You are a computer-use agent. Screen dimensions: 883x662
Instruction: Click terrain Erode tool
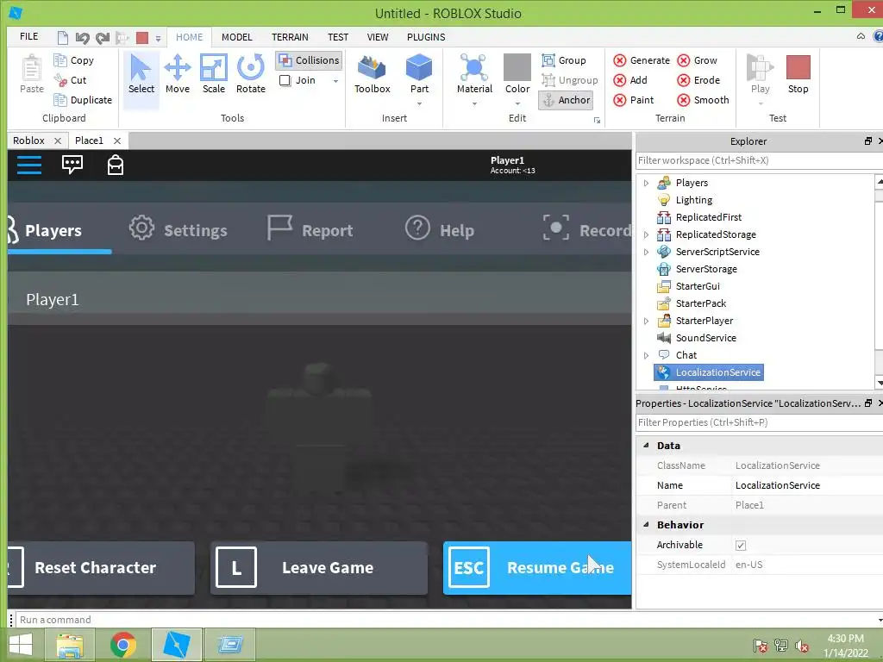point(698,80)
